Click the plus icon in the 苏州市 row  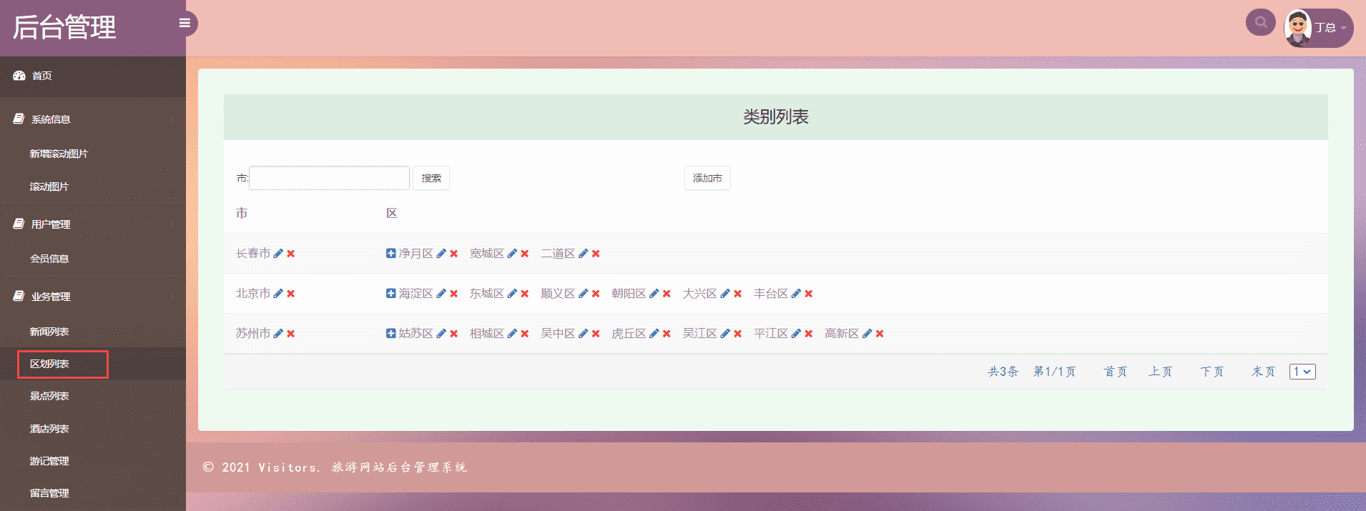tap(390, 334)
